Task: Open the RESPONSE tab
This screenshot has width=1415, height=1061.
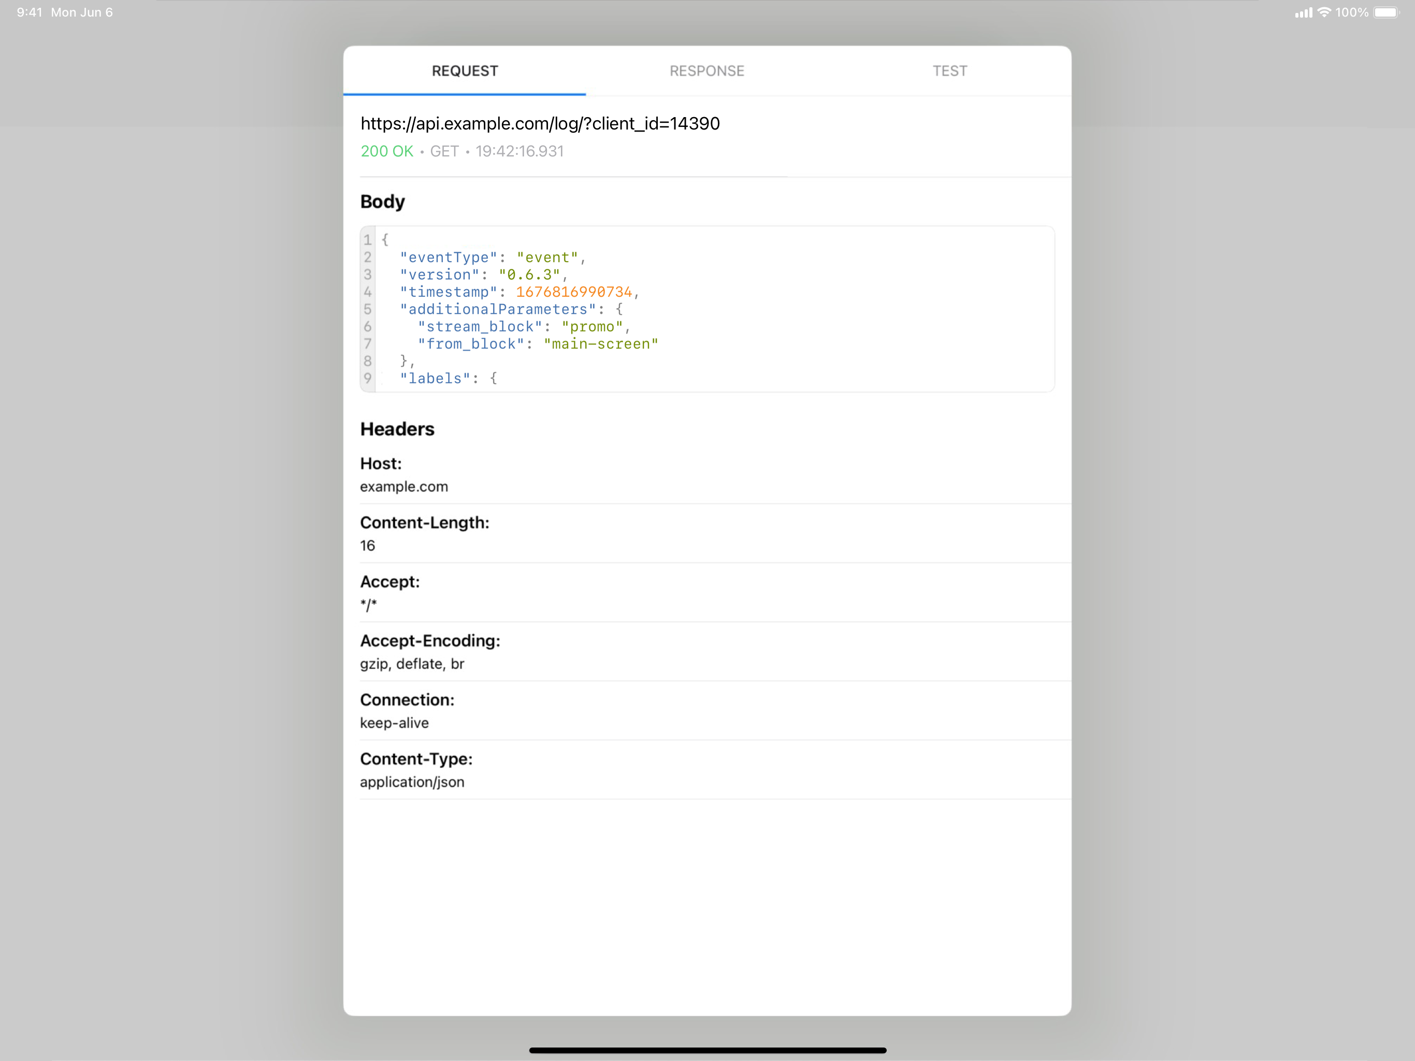Action: (707, 71)
